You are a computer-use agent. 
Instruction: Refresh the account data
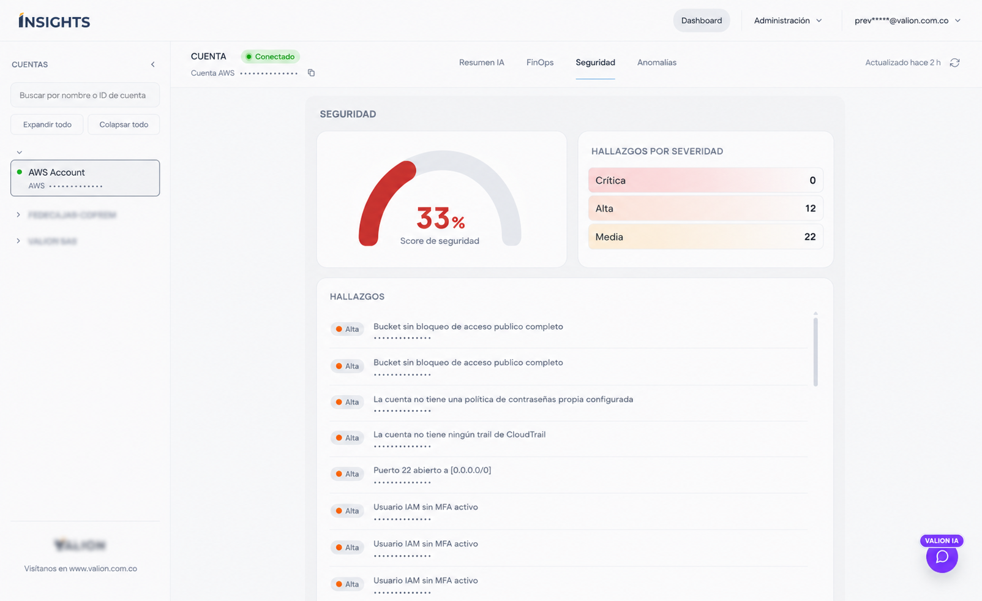coord(954,62)
